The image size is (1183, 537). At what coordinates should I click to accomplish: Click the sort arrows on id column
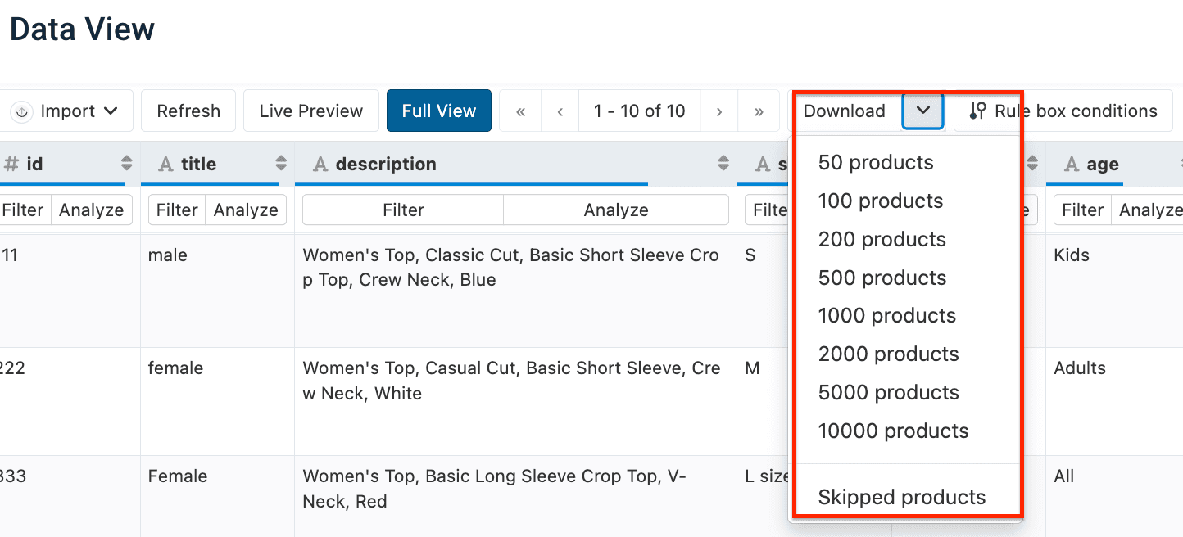126,164
